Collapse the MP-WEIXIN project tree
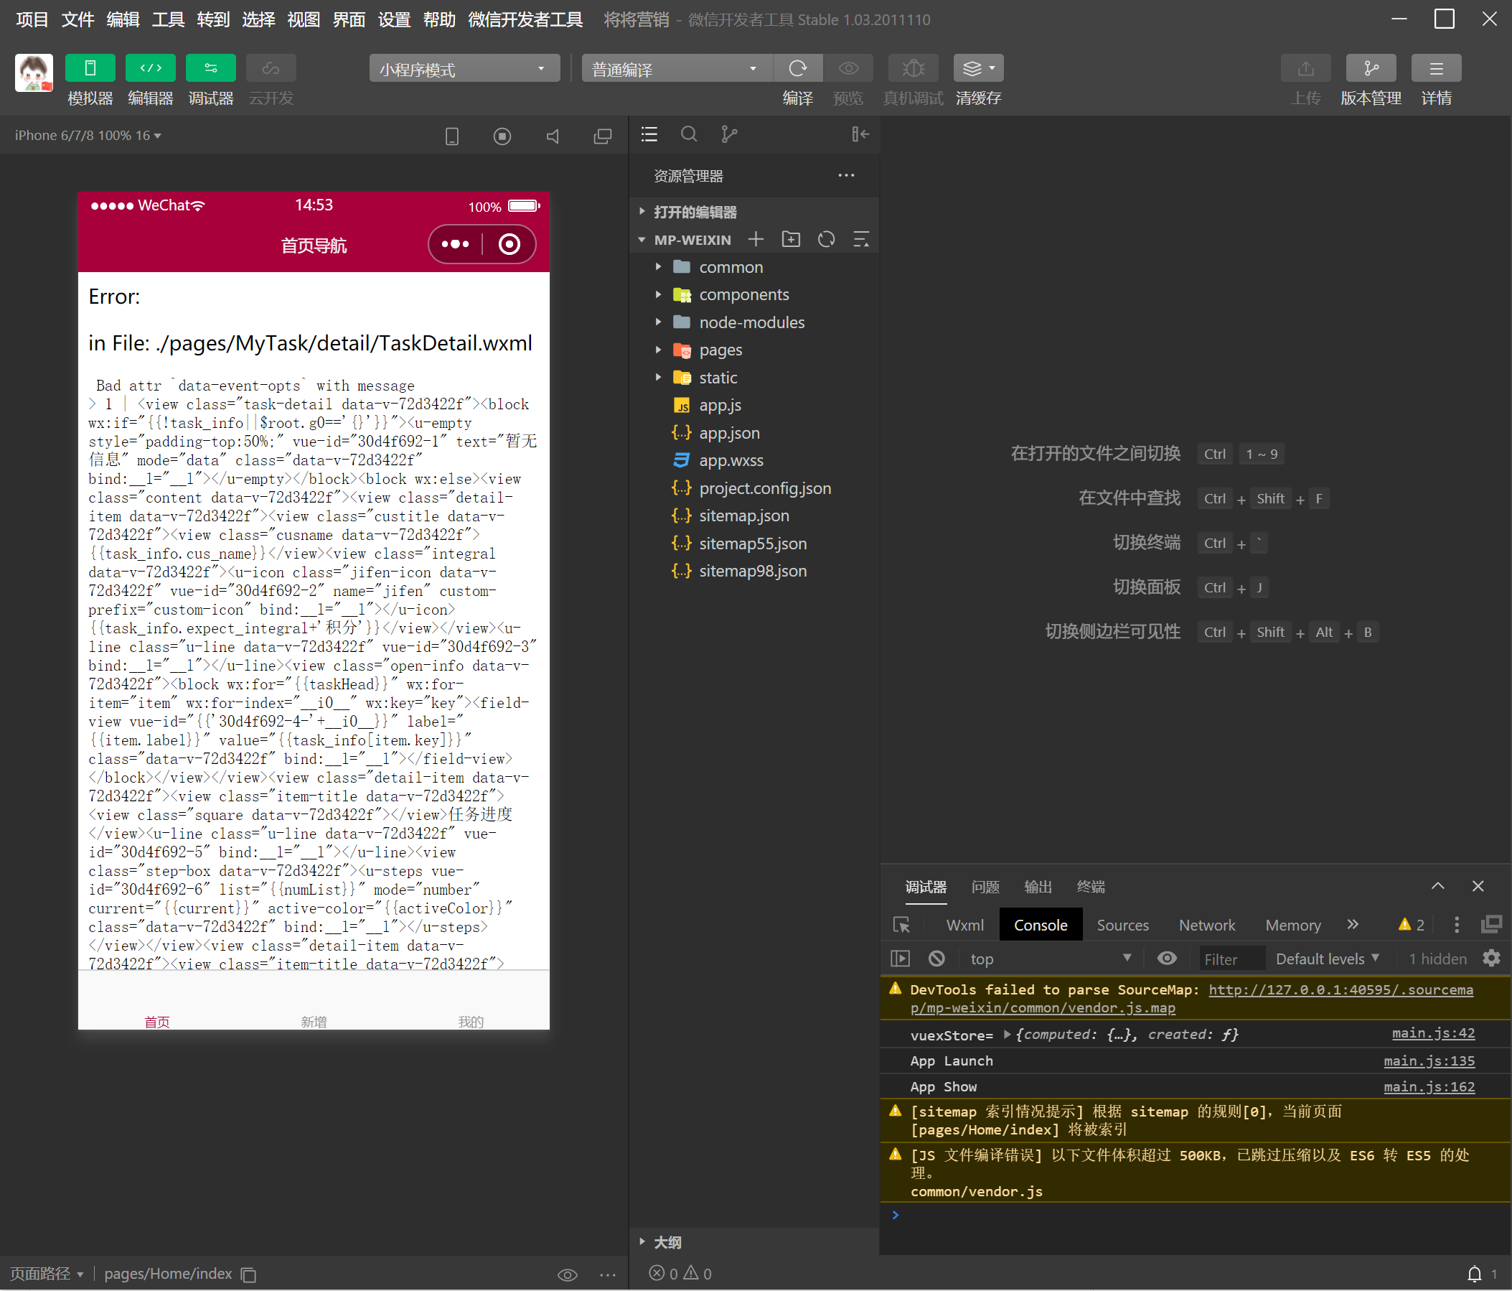The image size is (1512, 1291). pyautogui.click(x=642, y=240)
